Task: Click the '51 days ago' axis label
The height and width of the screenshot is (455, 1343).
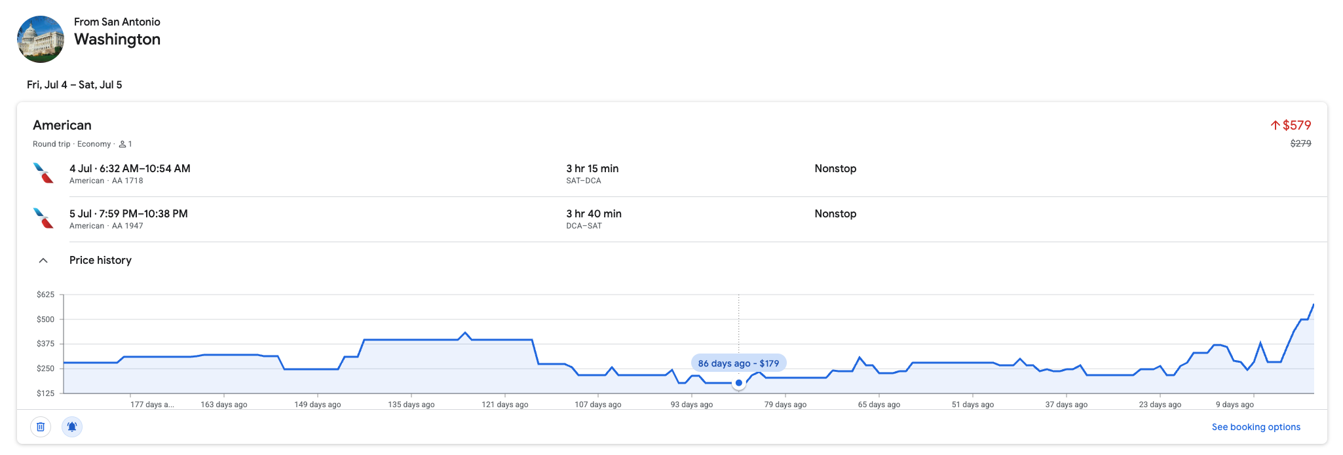Action: (x=973, y=405)
